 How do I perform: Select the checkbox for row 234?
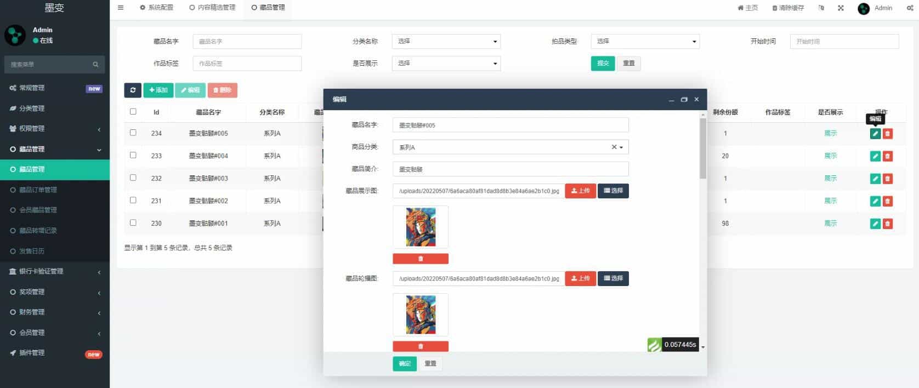click(133, 133)
